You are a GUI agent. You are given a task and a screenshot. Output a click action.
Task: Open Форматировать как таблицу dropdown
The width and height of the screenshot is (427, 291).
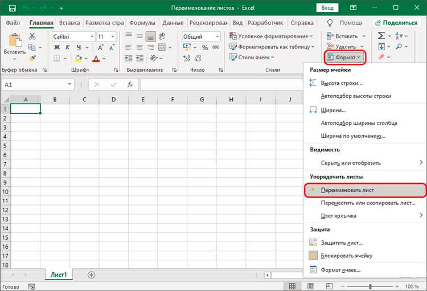pyautogui.click(x=272, y=47)
